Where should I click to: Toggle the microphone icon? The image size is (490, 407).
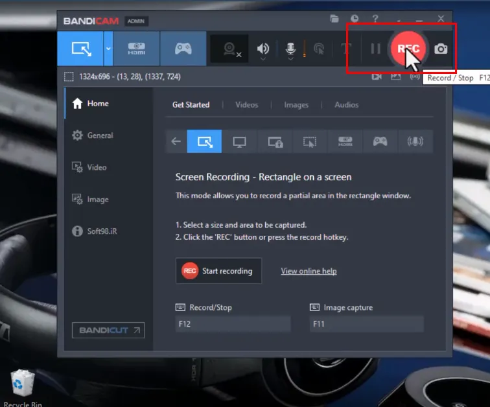tap(290, 48)
